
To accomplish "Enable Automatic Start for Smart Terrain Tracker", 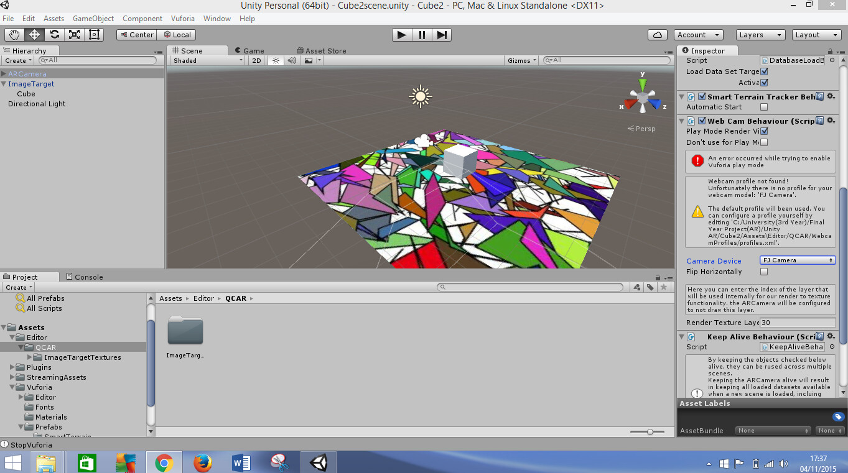I will coord(763,107).
